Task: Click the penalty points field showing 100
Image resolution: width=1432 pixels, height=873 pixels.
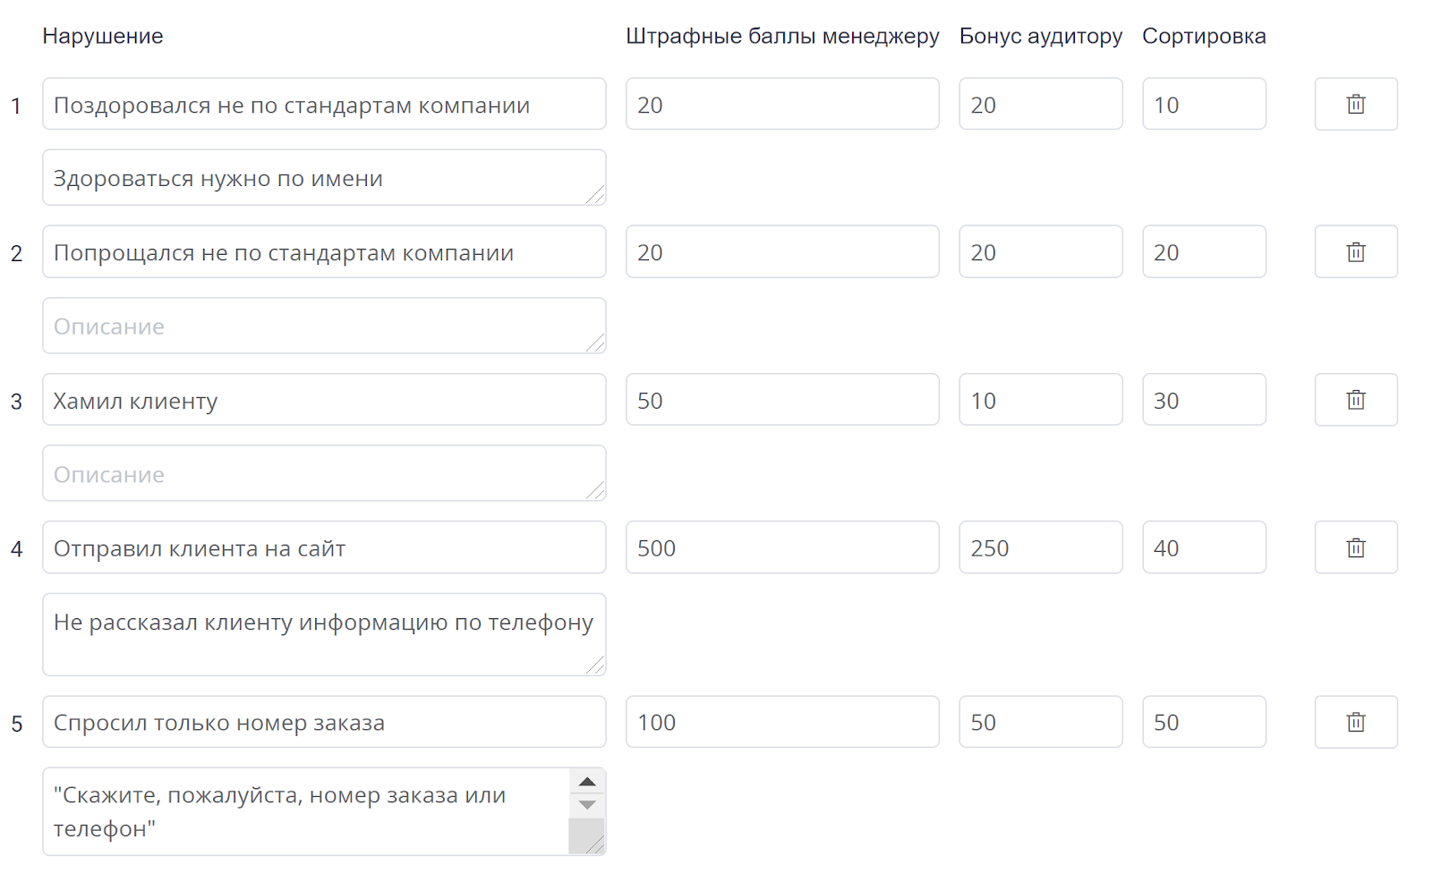Action: (x=782, y=722)
